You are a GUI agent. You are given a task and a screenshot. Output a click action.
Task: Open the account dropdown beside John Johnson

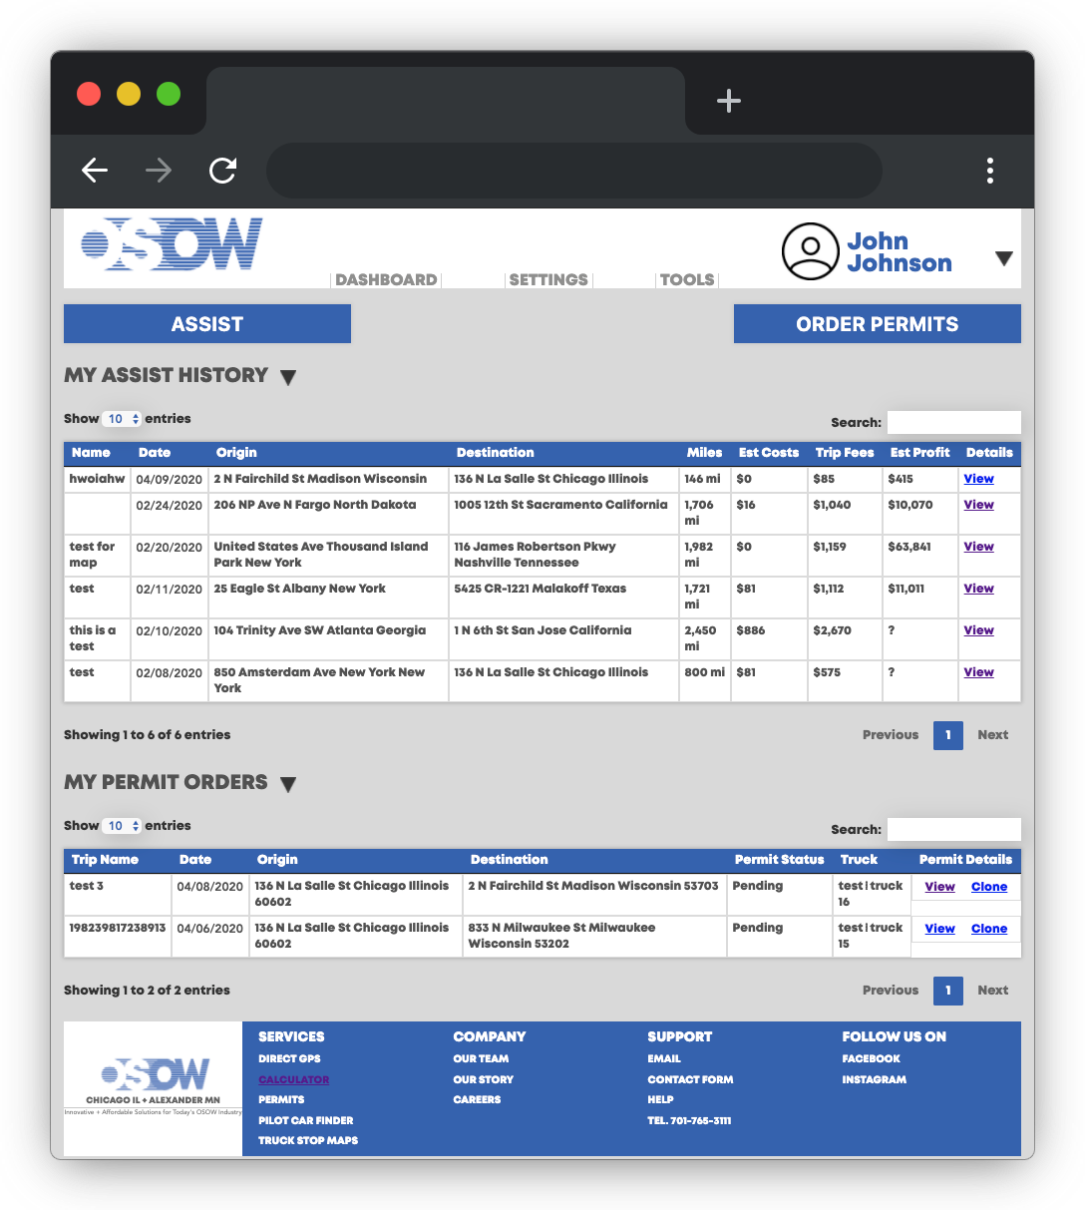point(1003,257)
